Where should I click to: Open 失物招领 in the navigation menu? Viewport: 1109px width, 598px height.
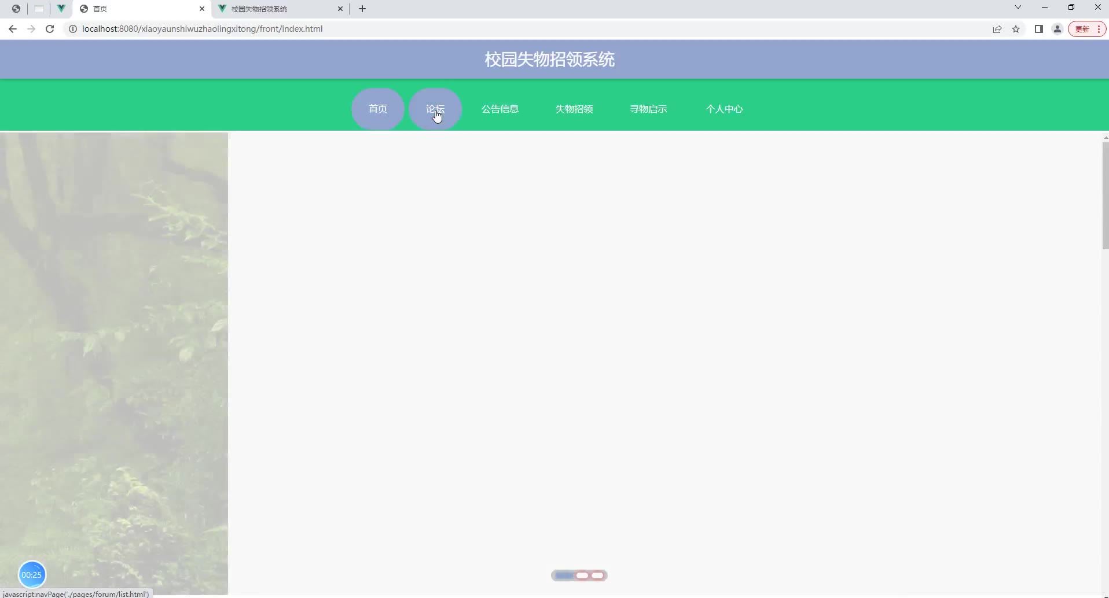tap(574, 109)
